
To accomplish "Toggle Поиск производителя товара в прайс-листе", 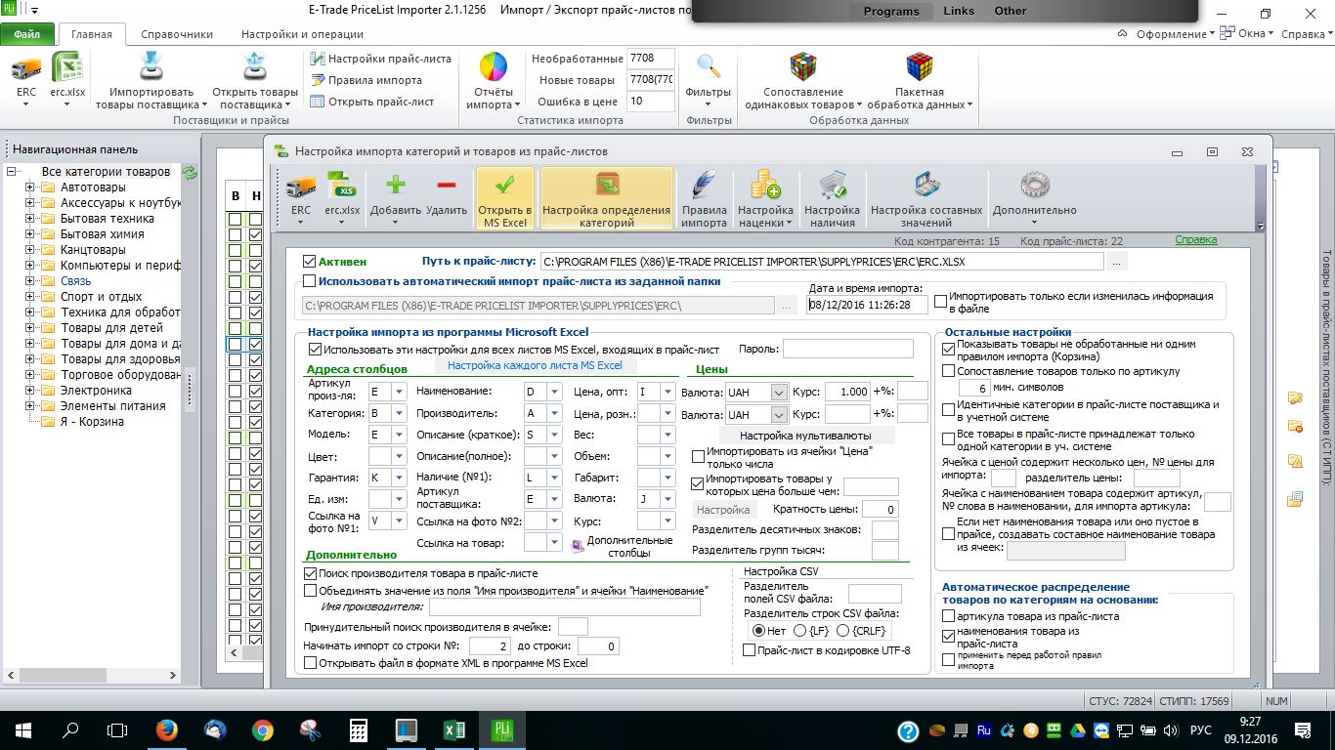I will click(311, 574).
